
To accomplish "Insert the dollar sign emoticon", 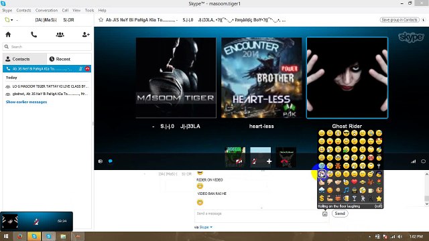I will 322,198.
